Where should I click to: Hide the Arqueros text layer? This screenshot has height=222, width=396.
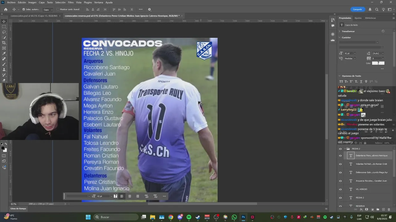[x=340, y=181]
